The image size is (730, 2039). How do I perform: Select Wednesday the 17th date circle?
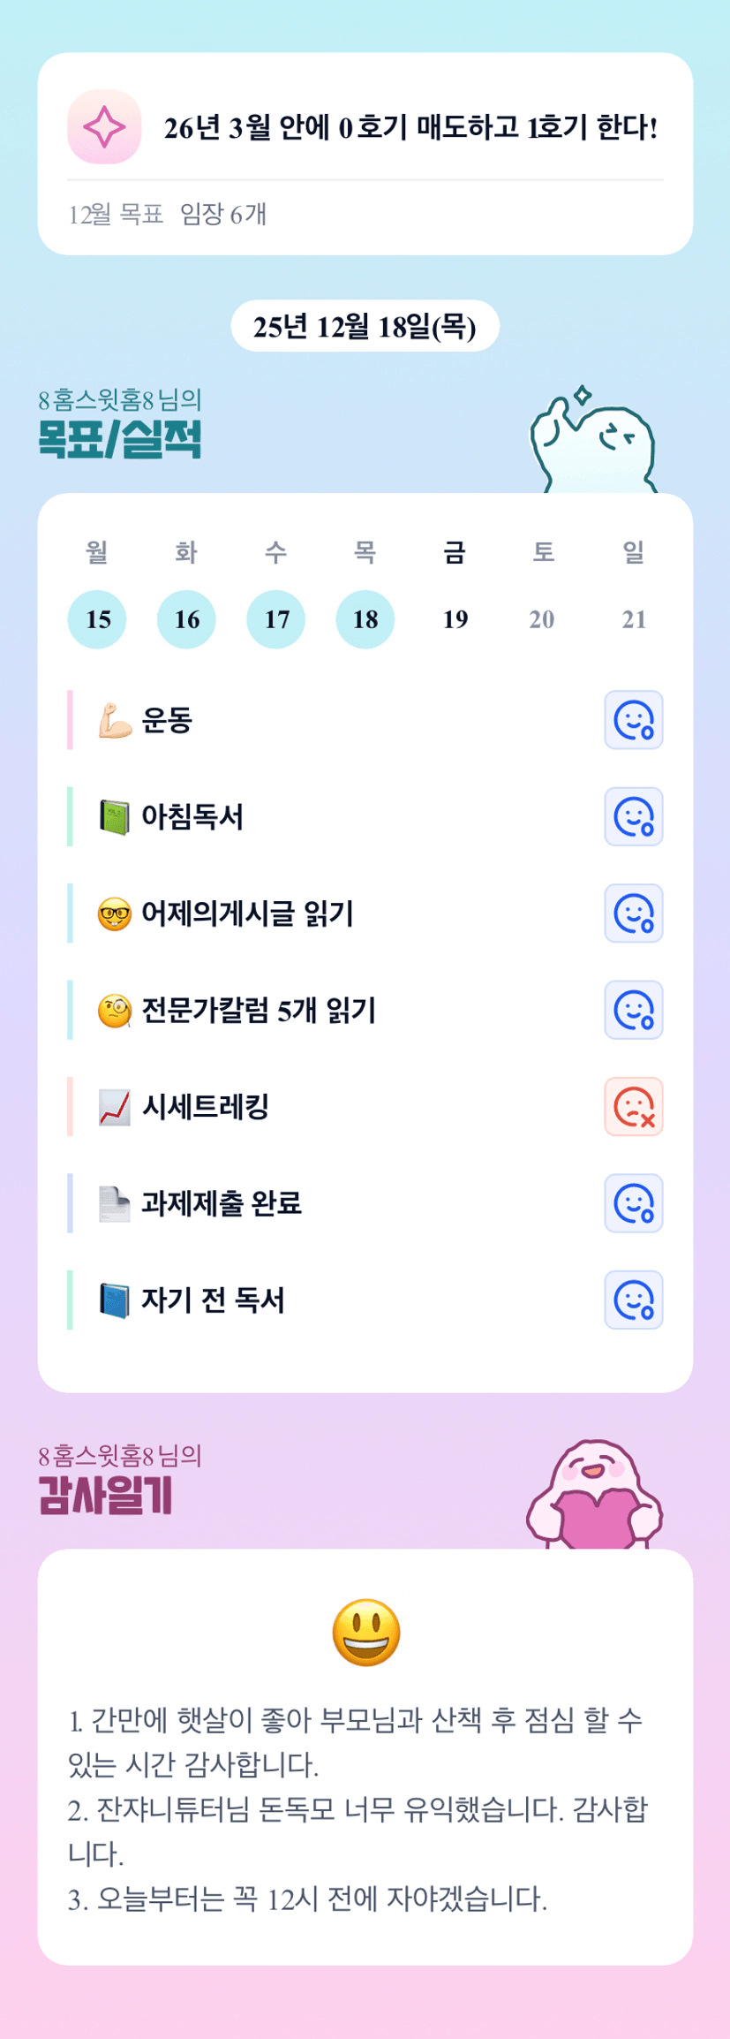tap(275, 619)
